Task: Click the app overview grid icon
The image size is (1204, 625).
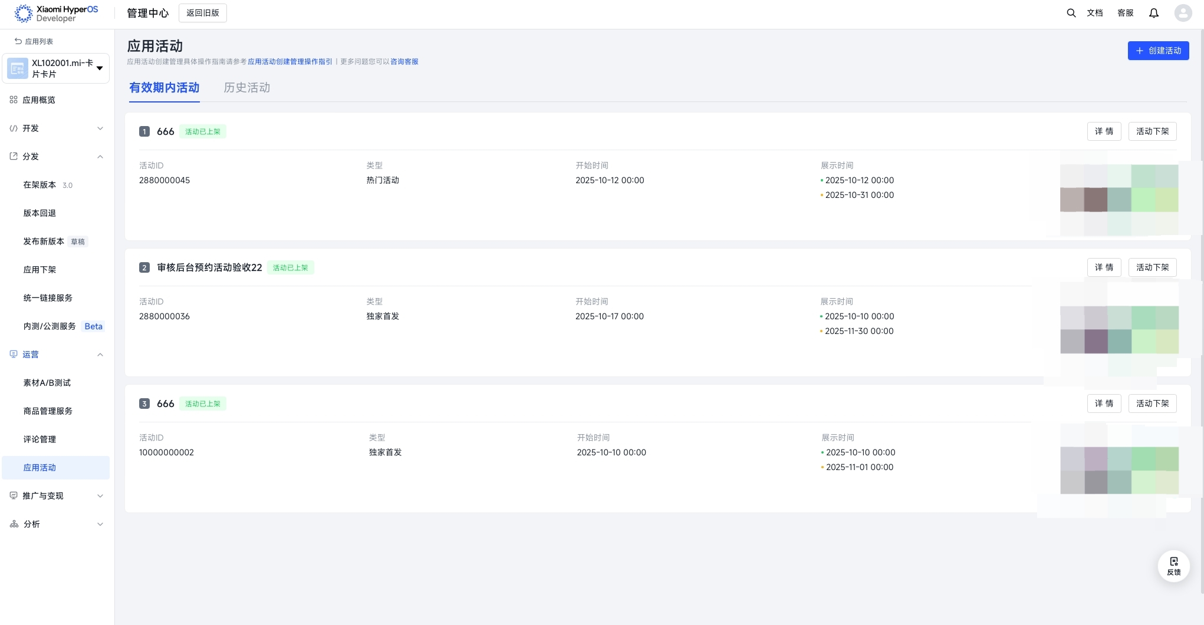Action: click(14, 100)
